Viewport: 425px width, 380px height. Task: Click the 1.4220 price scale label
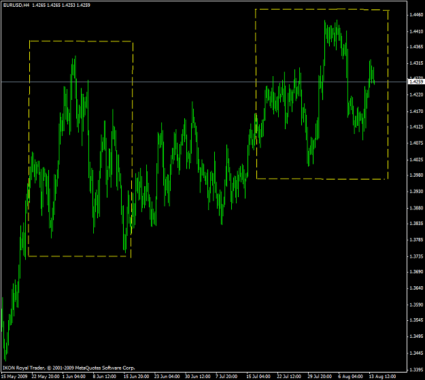pos(416,94)
